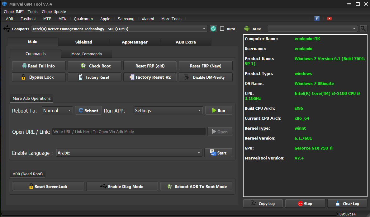Enable the Auto checkbox

(x=222, y=29)
